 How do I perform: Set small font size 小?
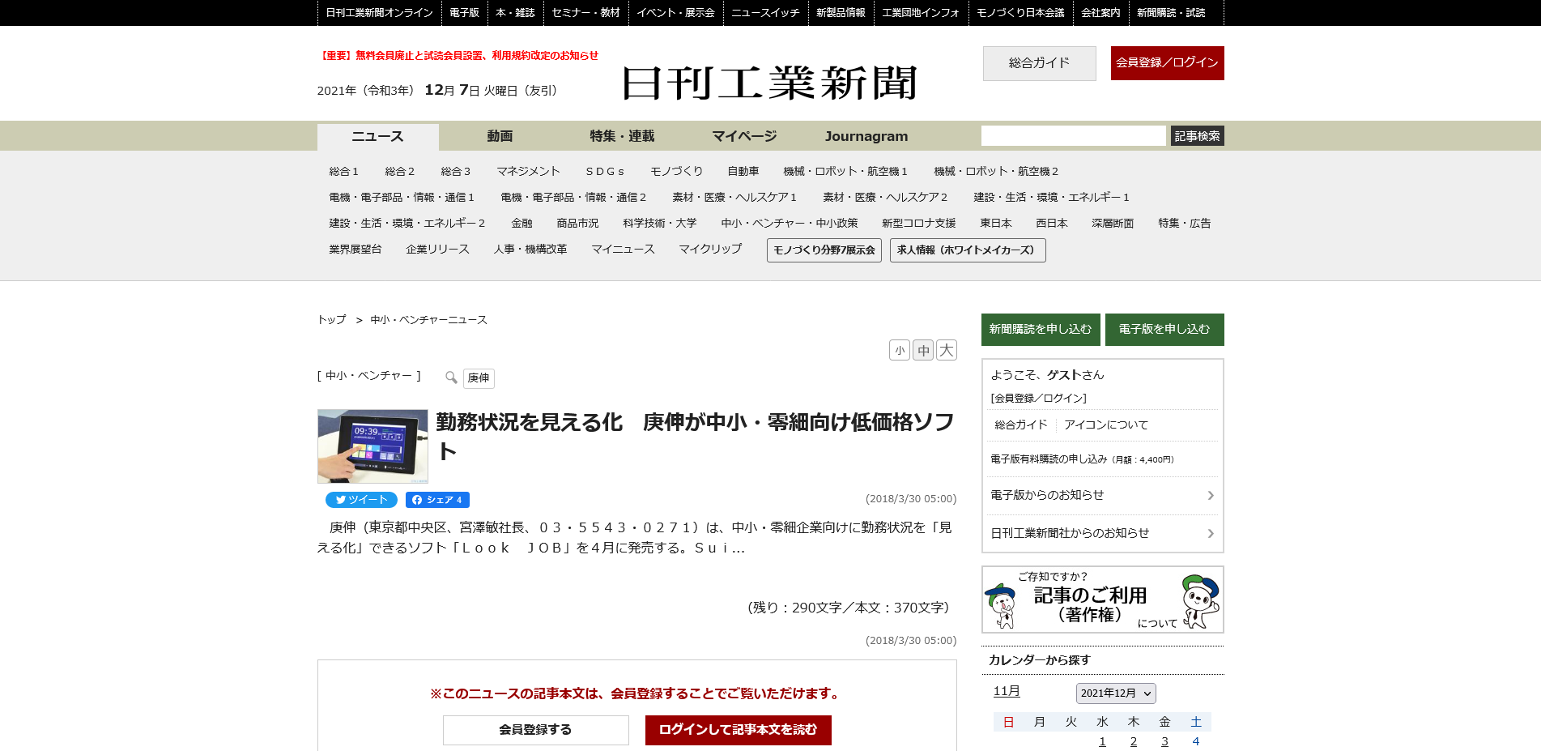pos(900,350)
